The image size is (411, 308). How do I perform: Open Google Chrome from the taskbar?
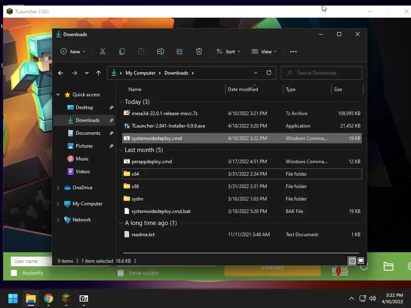tap(49, 298)
